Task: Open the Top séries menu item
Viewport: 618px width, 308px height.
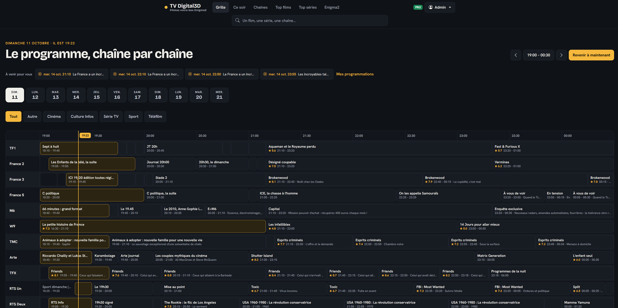Action: 307,7
